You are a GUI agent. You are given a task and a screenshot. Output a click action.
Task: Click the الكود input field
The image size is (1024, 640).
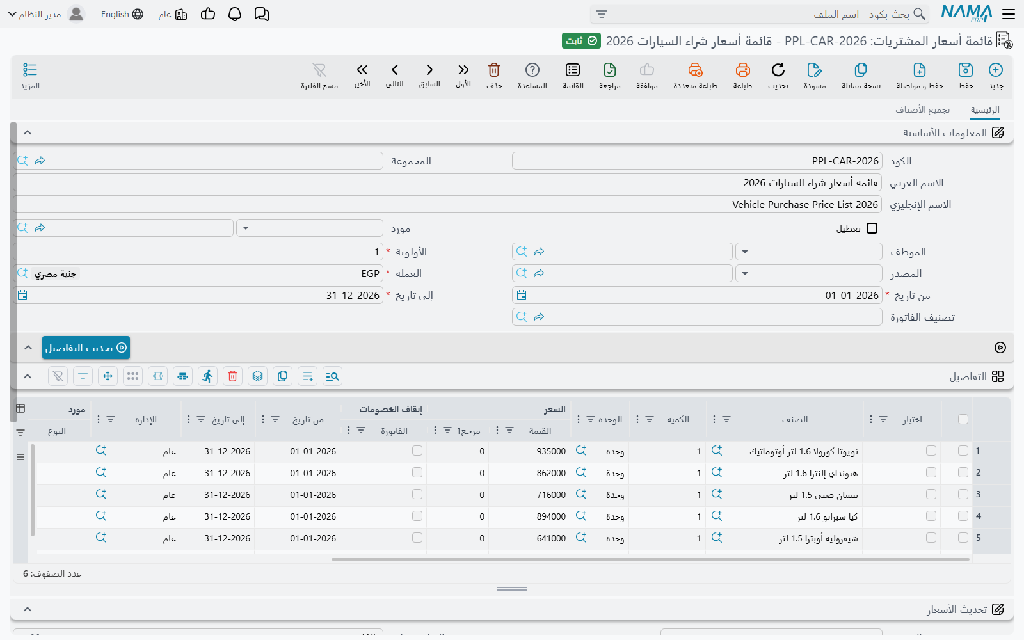click(697, 161)
